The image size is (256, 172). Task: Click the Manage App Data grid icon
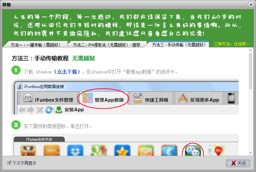point(87,98)
